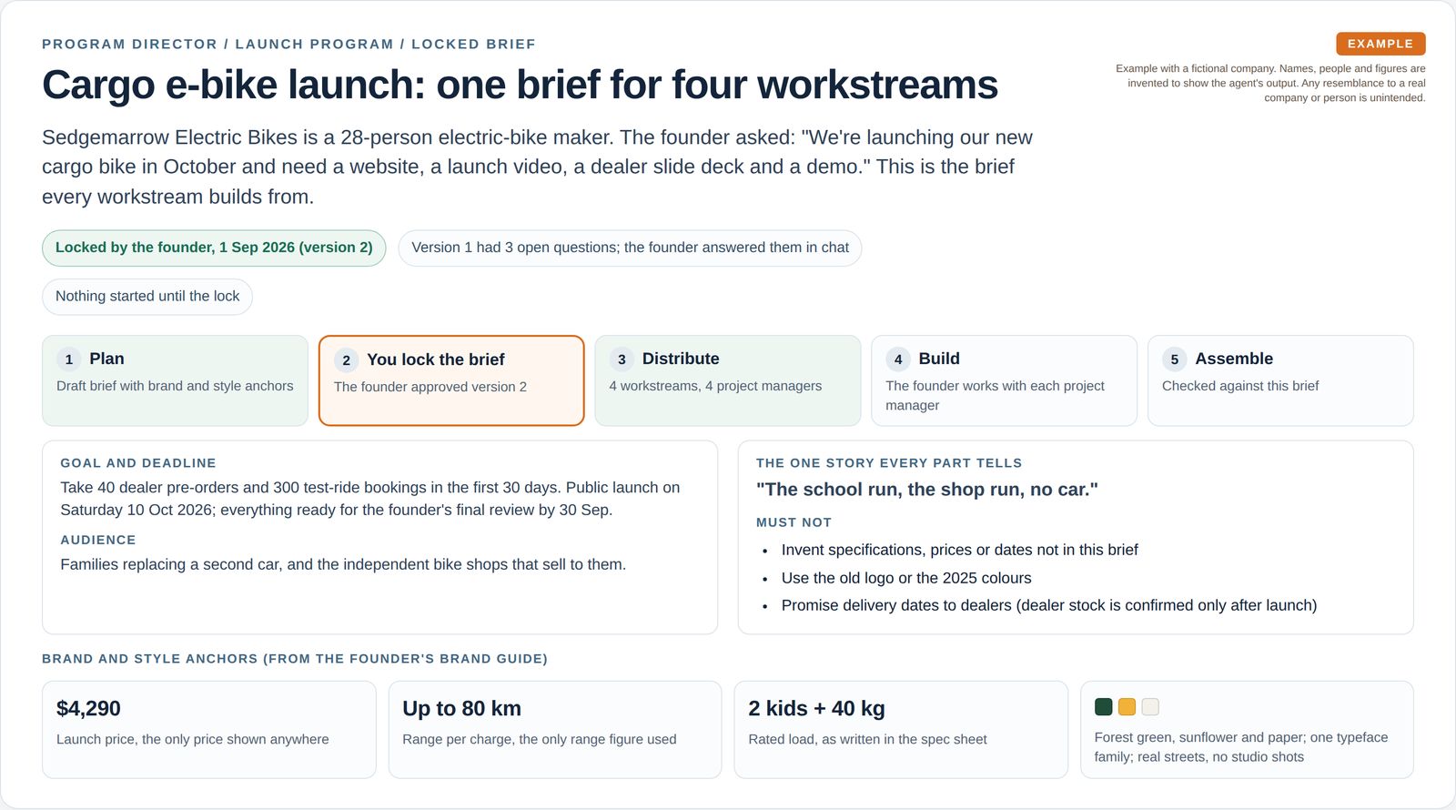This screenshot has height=810, width=1456.
Task: Open step 5 Assemble card
Action: click(1280, 380)
